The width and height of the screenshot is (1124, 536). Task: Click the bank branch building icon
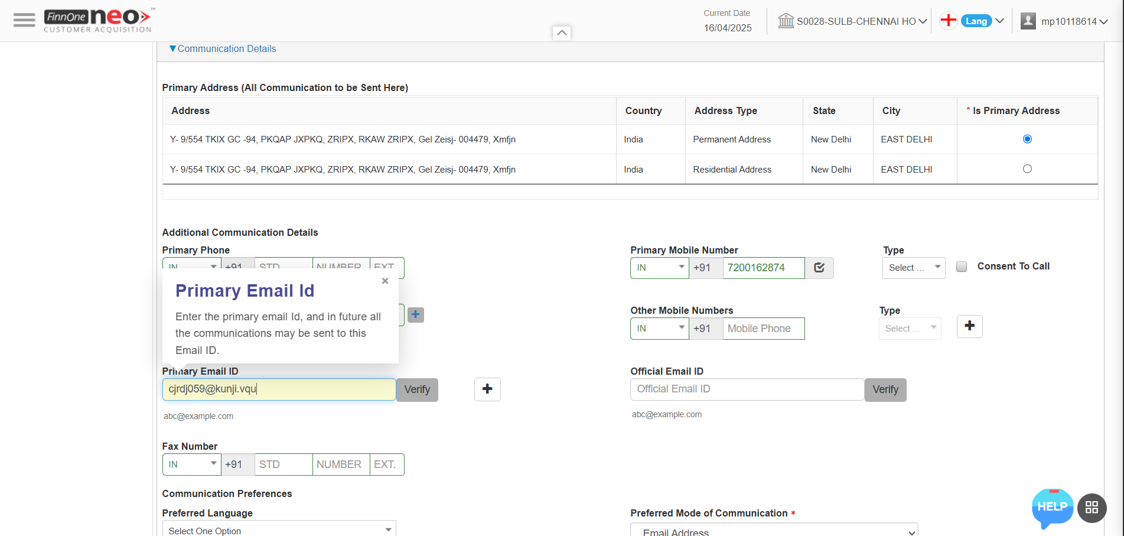click(x=786, y=21)
